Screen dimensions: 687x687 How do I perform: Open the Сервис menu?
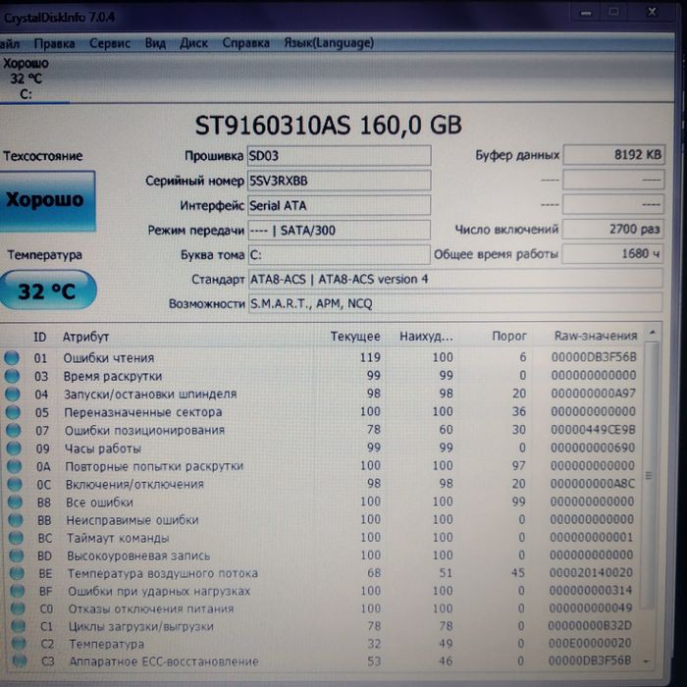pos(110,43)
